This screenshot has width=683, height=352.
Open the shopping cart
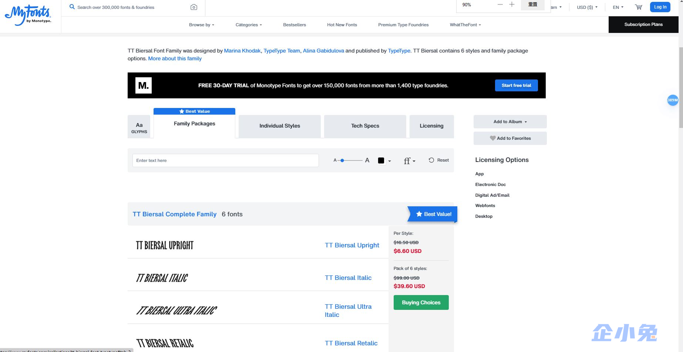pos(638,7)
